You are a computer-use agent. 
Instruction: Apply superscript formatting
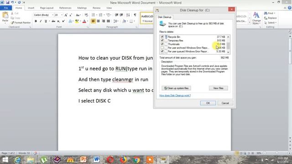point(63,21)
